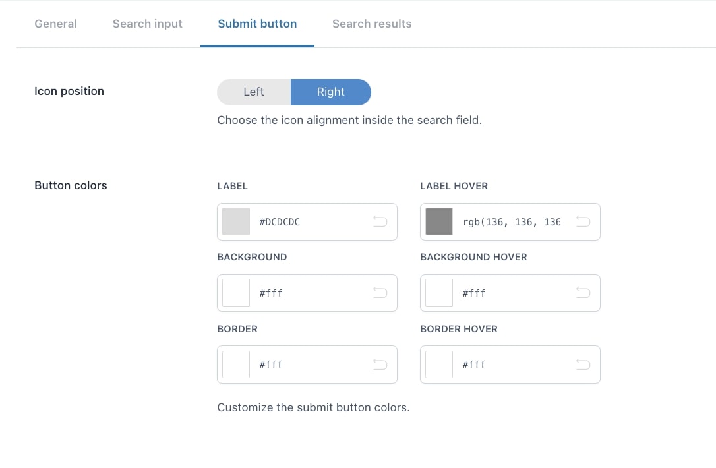Image resolution: width=716 pixels, height=468 pixels.
Task: Click the BACKGROUND heading
Action: pyautogui.click(x=252, y=257)
